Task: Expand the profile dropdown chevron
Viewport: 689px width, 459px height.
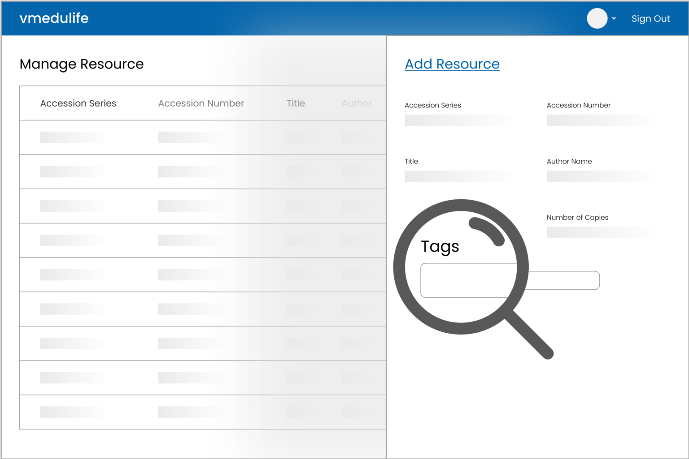Action: pyautogui.click(x=614, y=19)
